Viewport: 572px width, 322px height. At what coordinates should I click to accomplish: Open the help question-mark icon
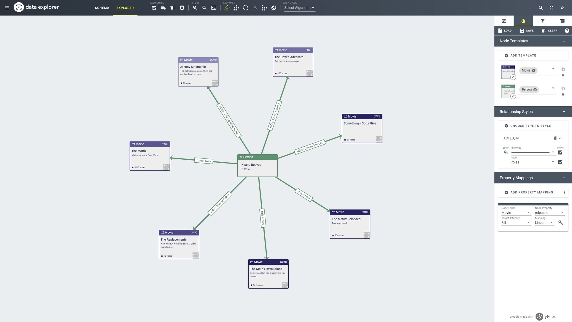click(x=567, y=31)
